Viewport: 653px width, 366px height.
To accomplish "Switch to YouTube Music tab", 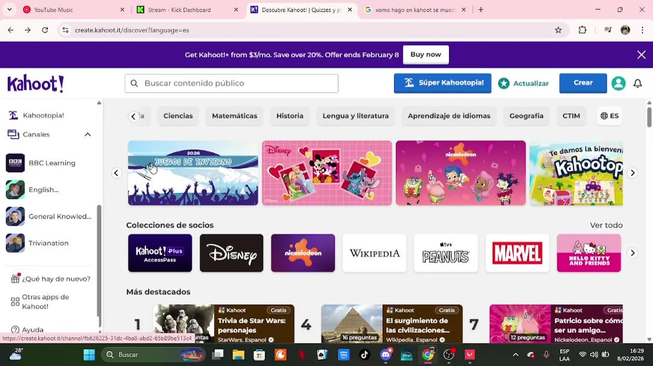I will point(73,10).
